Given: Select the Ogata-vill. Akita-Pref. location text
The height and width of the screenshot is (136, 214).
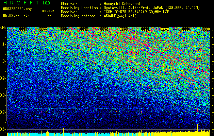Looking at the screenshot, I should pos(152,8).
